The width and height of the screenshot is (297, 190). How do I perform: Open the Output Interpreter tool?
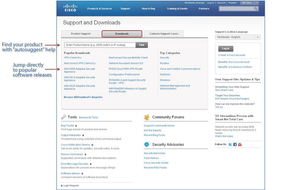(71, 135)
